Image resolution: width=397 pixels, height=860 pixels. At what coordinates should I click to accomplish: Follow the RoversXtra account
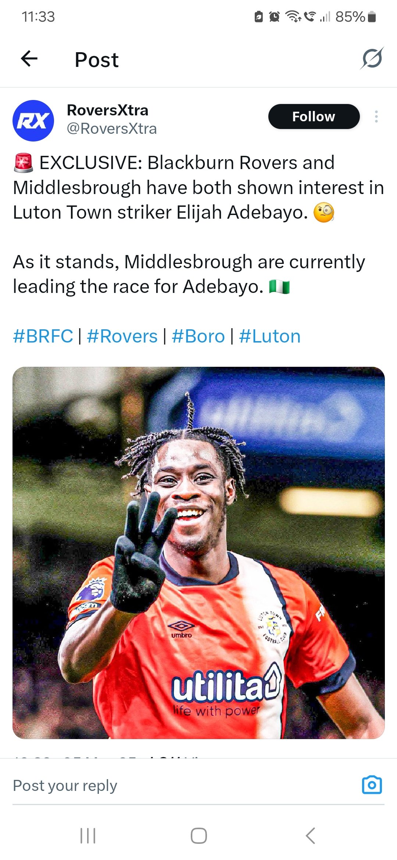click(x=314, y=117)
